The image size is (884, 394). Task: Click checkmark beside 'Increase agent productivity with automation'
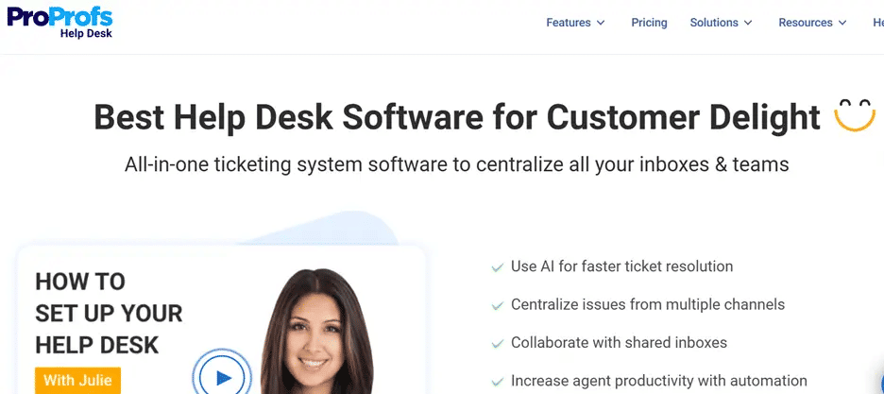click(x=497, y=382)
